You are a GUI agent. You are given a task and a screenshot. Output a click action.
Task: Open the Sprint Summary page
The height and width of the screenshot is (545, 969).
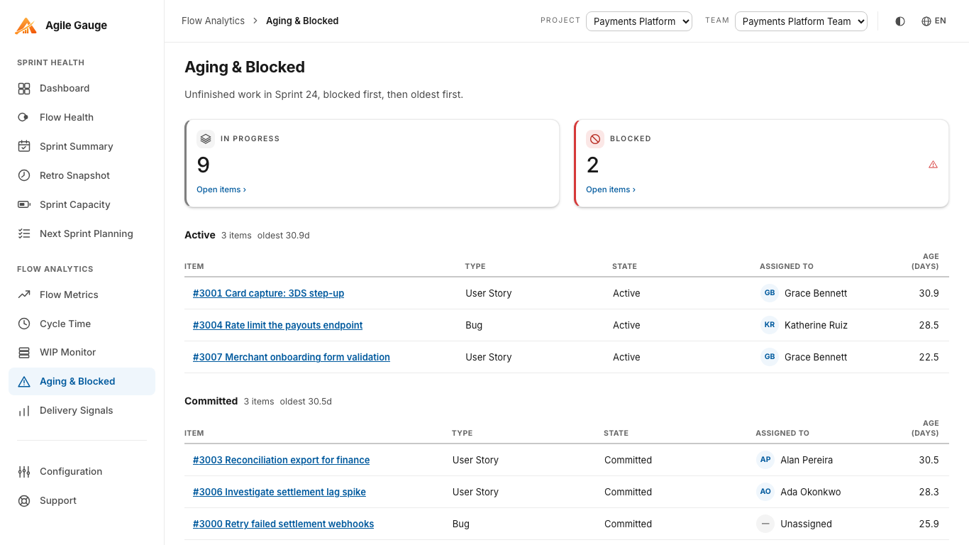point(82,147)
